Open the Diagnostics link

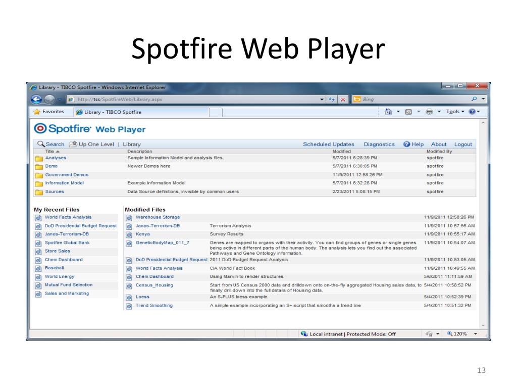point(379,144)
